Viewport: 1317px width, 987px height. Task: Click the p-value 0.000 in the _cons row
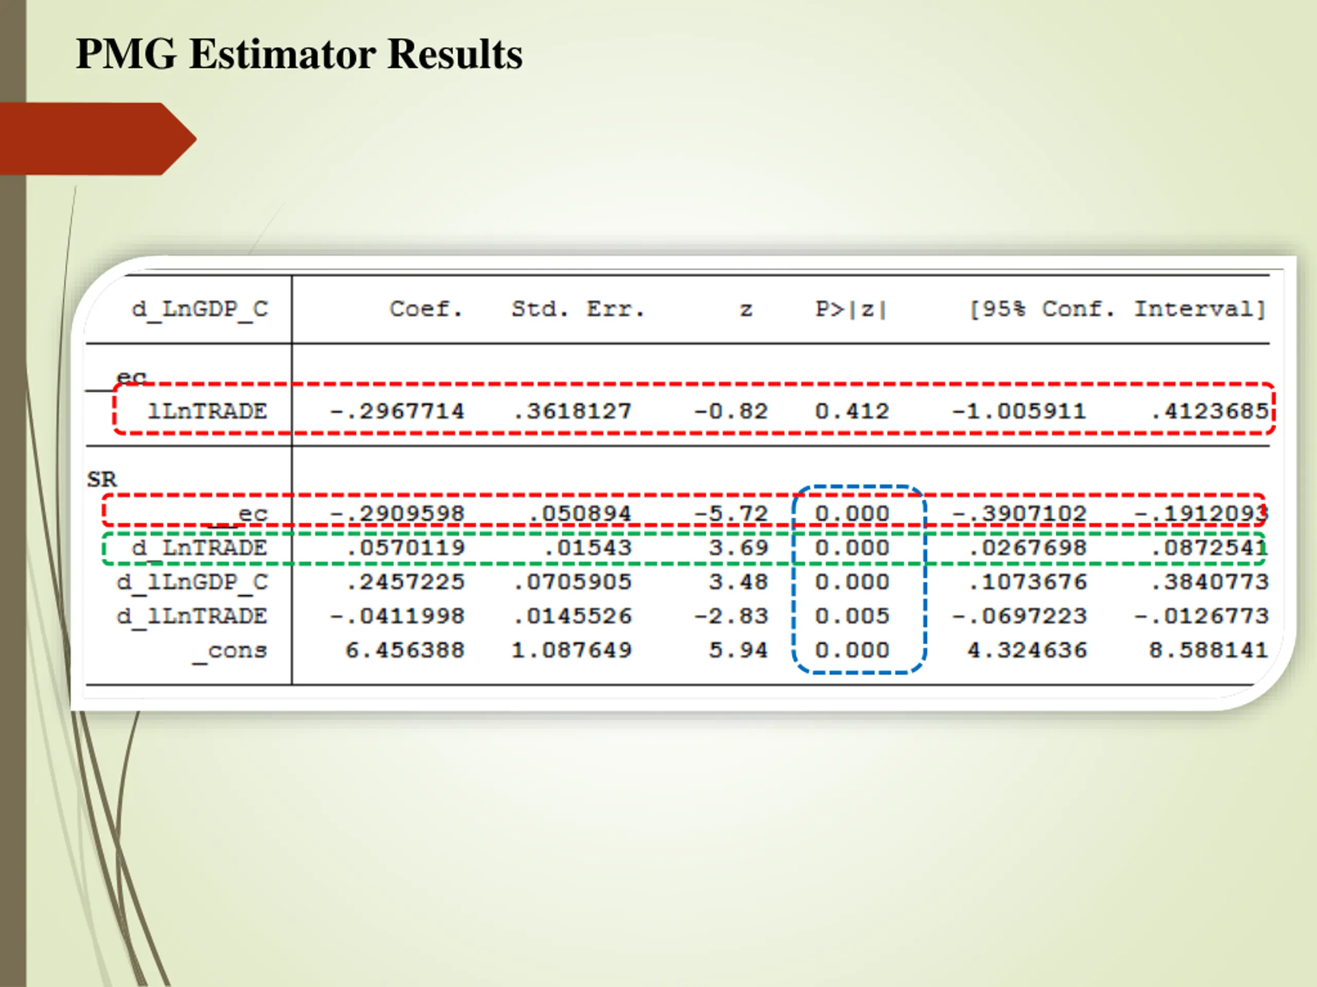[852, 650]
